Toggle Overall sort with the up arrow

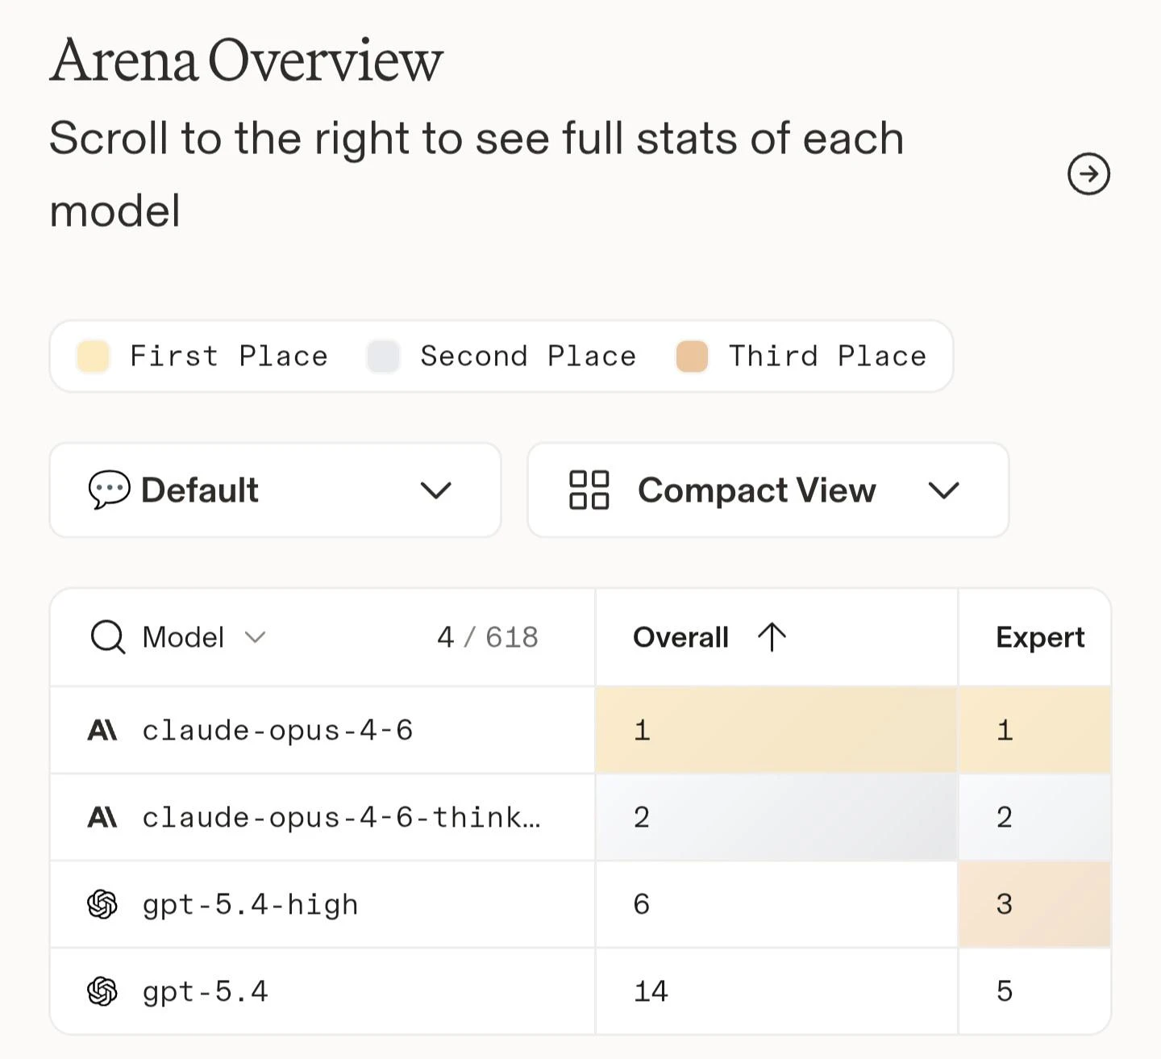[x=772, y=637]
